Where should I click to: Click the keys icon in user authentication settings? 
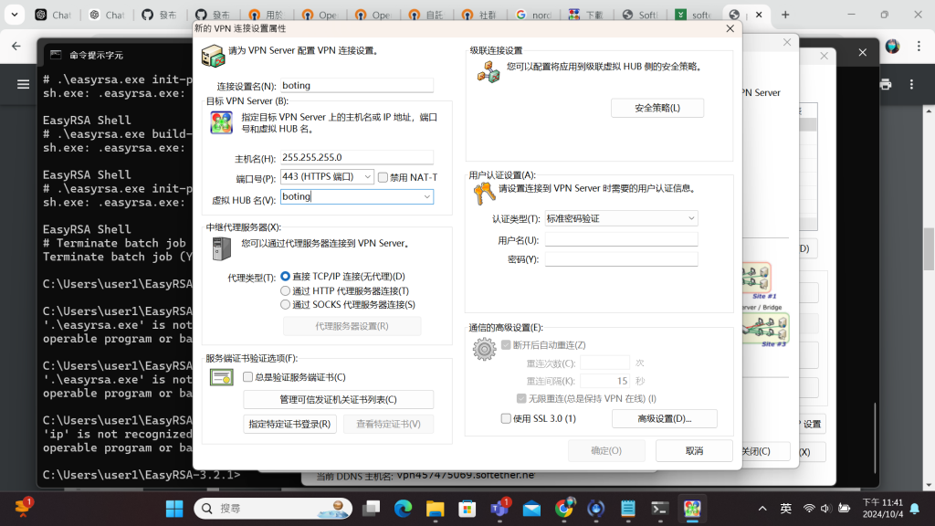pyautogui.click(x=484, y=194)
